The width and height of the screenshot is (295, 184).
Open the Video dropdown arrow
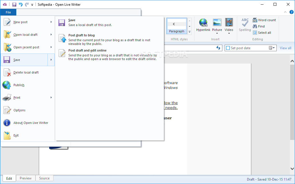229,33
